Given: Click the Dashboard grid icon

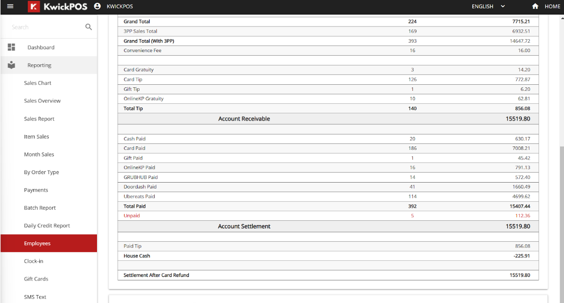Looking at the screenshot, I should click(x=12, y=47).
